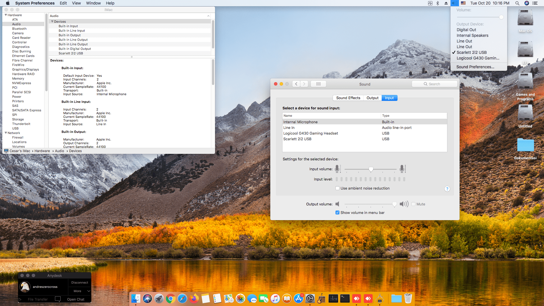Switch to the Sound Effects tab
544x306 pixels.
point(348,98)
